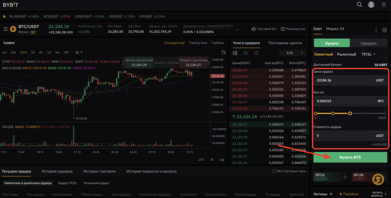
Task: Select Лимитные и рыночные ордера filter
Action: coord(28,183)
